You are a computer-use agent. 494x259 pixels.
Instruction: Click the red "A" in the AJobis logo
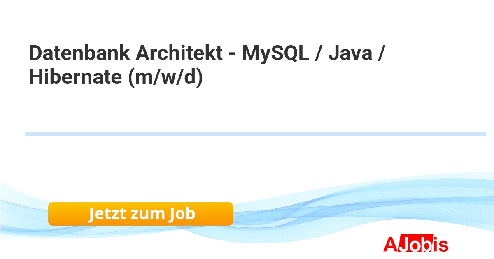[x=391, y=244]
